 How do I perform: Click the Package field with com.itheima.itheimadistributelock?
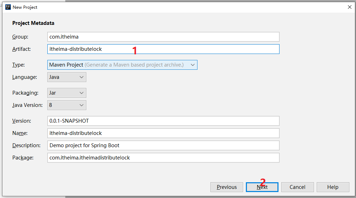(x=163, y=158)
